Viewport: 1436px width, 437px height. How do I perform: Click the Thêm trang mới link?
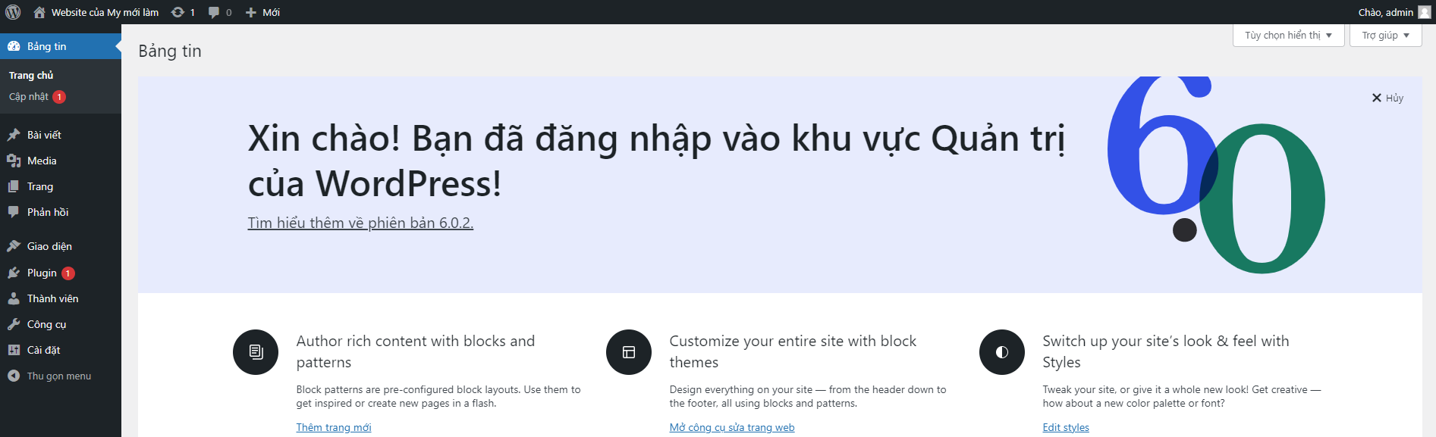point(334,427)
